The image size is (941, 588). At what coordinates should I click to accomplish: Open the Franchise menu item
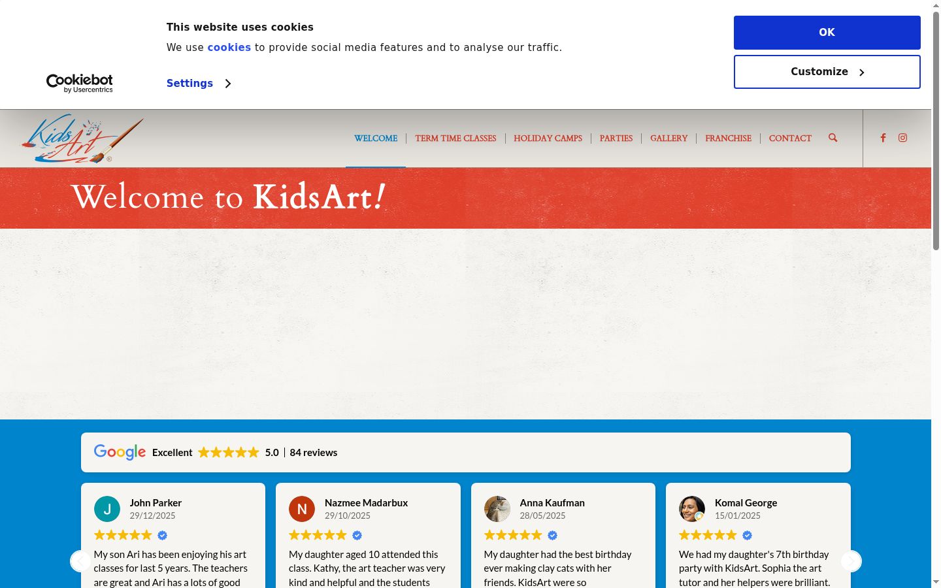pyautogui.click(x=728, y=139)
